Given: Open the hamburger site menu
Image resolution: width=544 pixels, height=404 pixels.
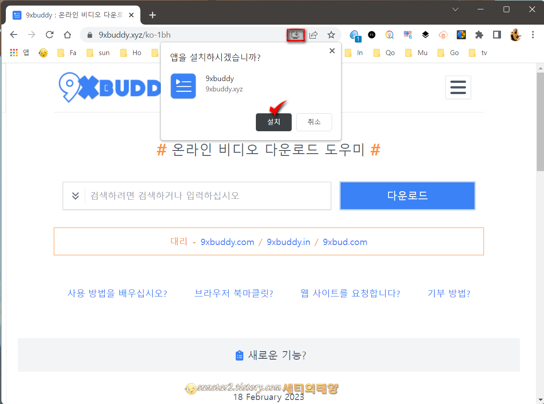Looking at the screenshot, I should pyautogui.click(x=458, y=87).
